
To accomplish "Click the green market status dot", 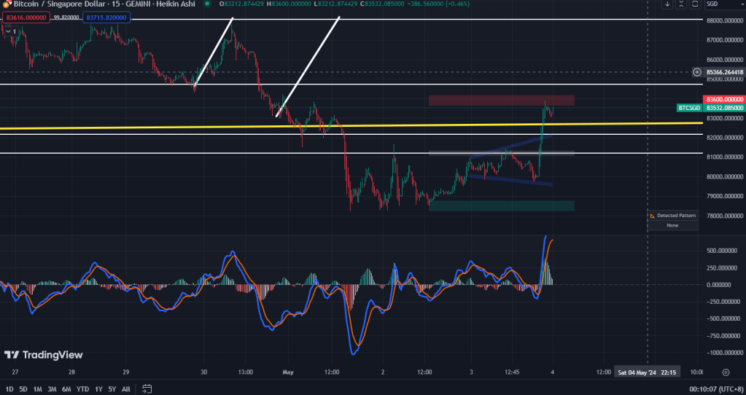I will 206,4.
